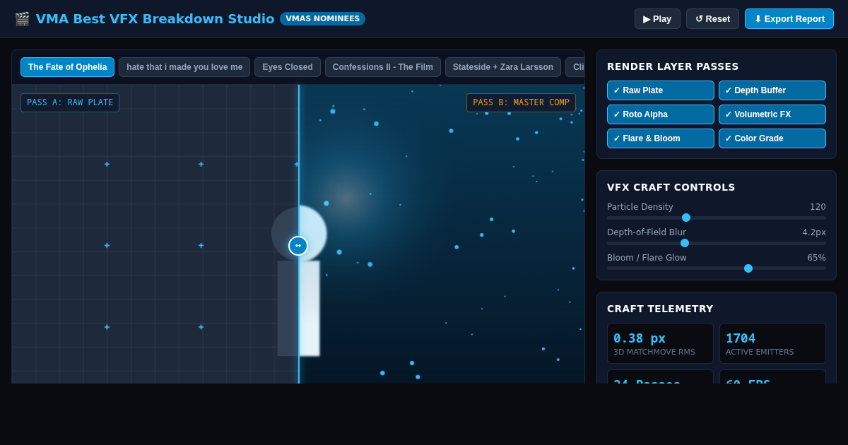Grab the comparison split handle icon
This screenshot has height=445, width=848.
point(298,246)
